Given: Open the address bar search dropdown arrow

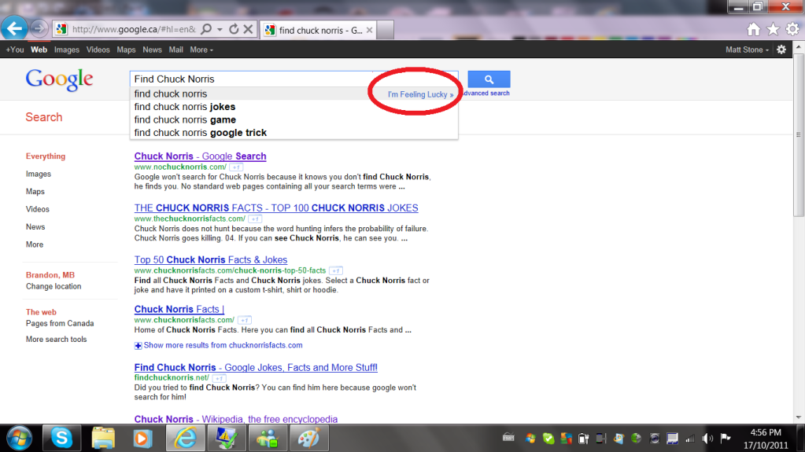Looking at the screenshot, I should pos(220,29).
